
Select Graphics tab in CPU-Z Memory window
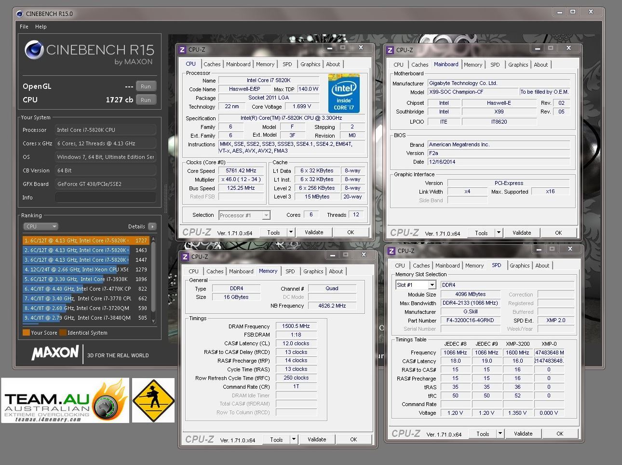[x=313, y=271]
